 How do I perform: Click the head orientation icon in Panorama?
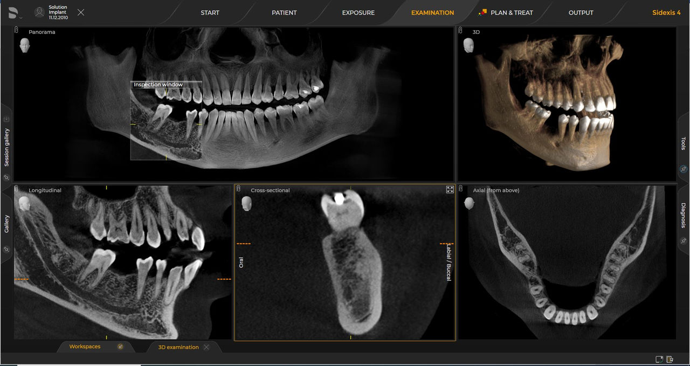pyautogui.click(x=25, y=45)
